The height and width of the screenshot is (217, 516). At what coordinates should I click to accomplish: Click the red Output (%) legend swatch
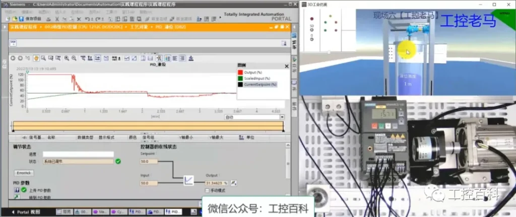[240, 73]
